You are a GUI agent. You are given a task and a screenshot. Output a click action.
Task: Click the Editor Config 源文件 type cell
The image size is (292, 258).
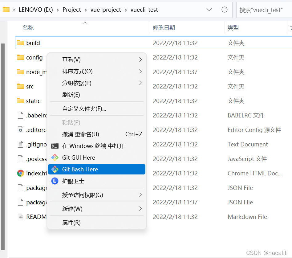(254, 130)
